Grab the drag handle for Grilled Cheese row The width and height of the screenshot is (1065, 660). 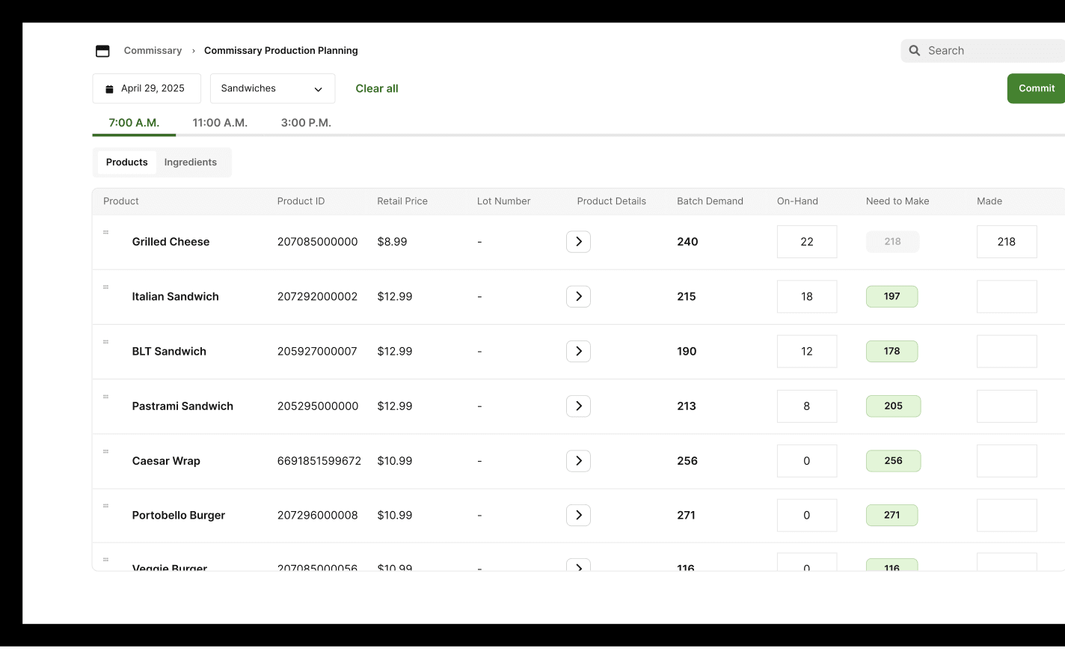coord(105,233)
